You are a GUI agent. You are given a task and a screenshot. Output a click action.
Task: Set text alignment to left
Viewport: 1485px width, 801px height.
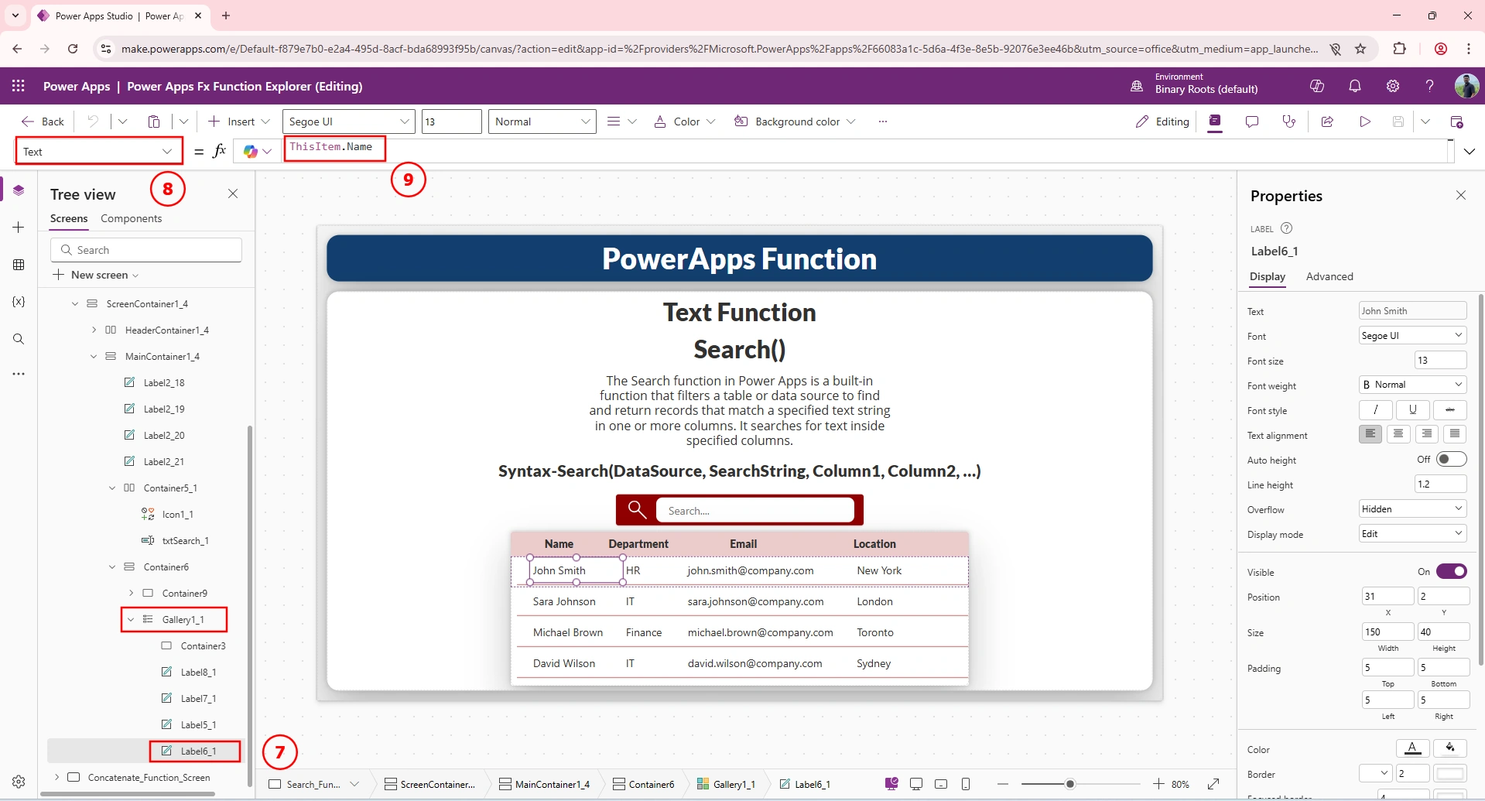[x=1370, y=434]
